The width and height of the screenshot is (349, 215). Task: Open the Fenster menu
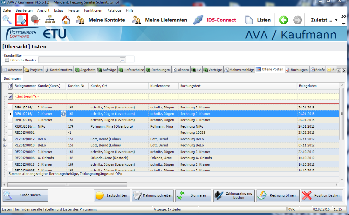point(74,10)
